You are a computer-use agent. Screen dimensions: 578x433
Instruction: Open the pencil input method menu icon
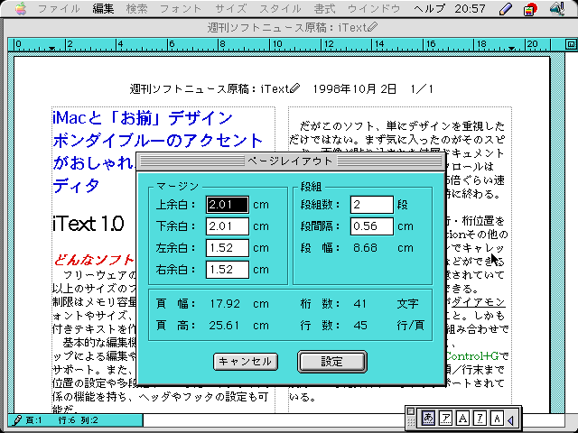coord(506,9)
